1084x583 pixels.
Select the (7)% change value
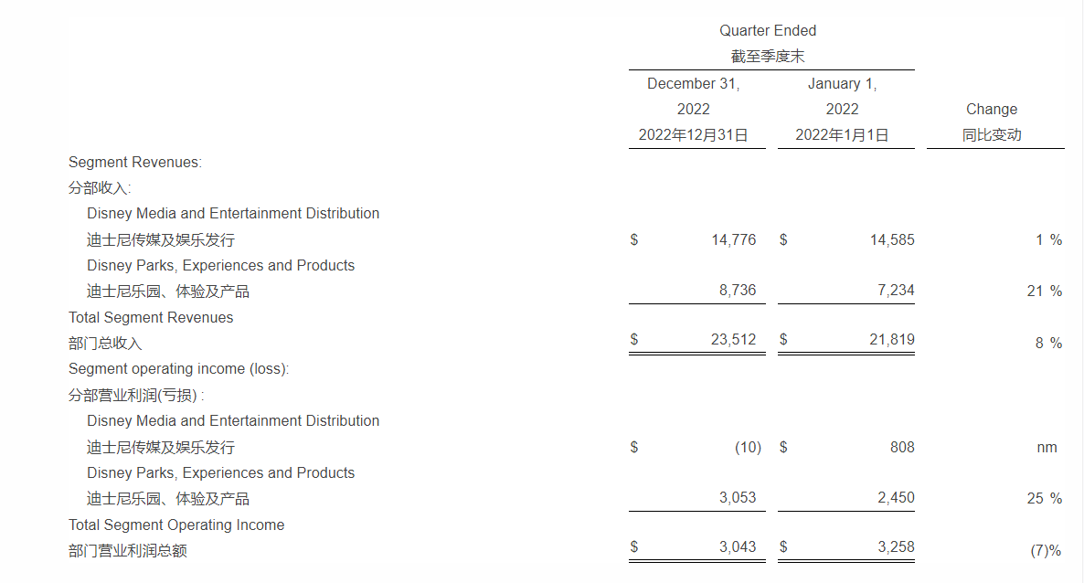(1045, 551)
